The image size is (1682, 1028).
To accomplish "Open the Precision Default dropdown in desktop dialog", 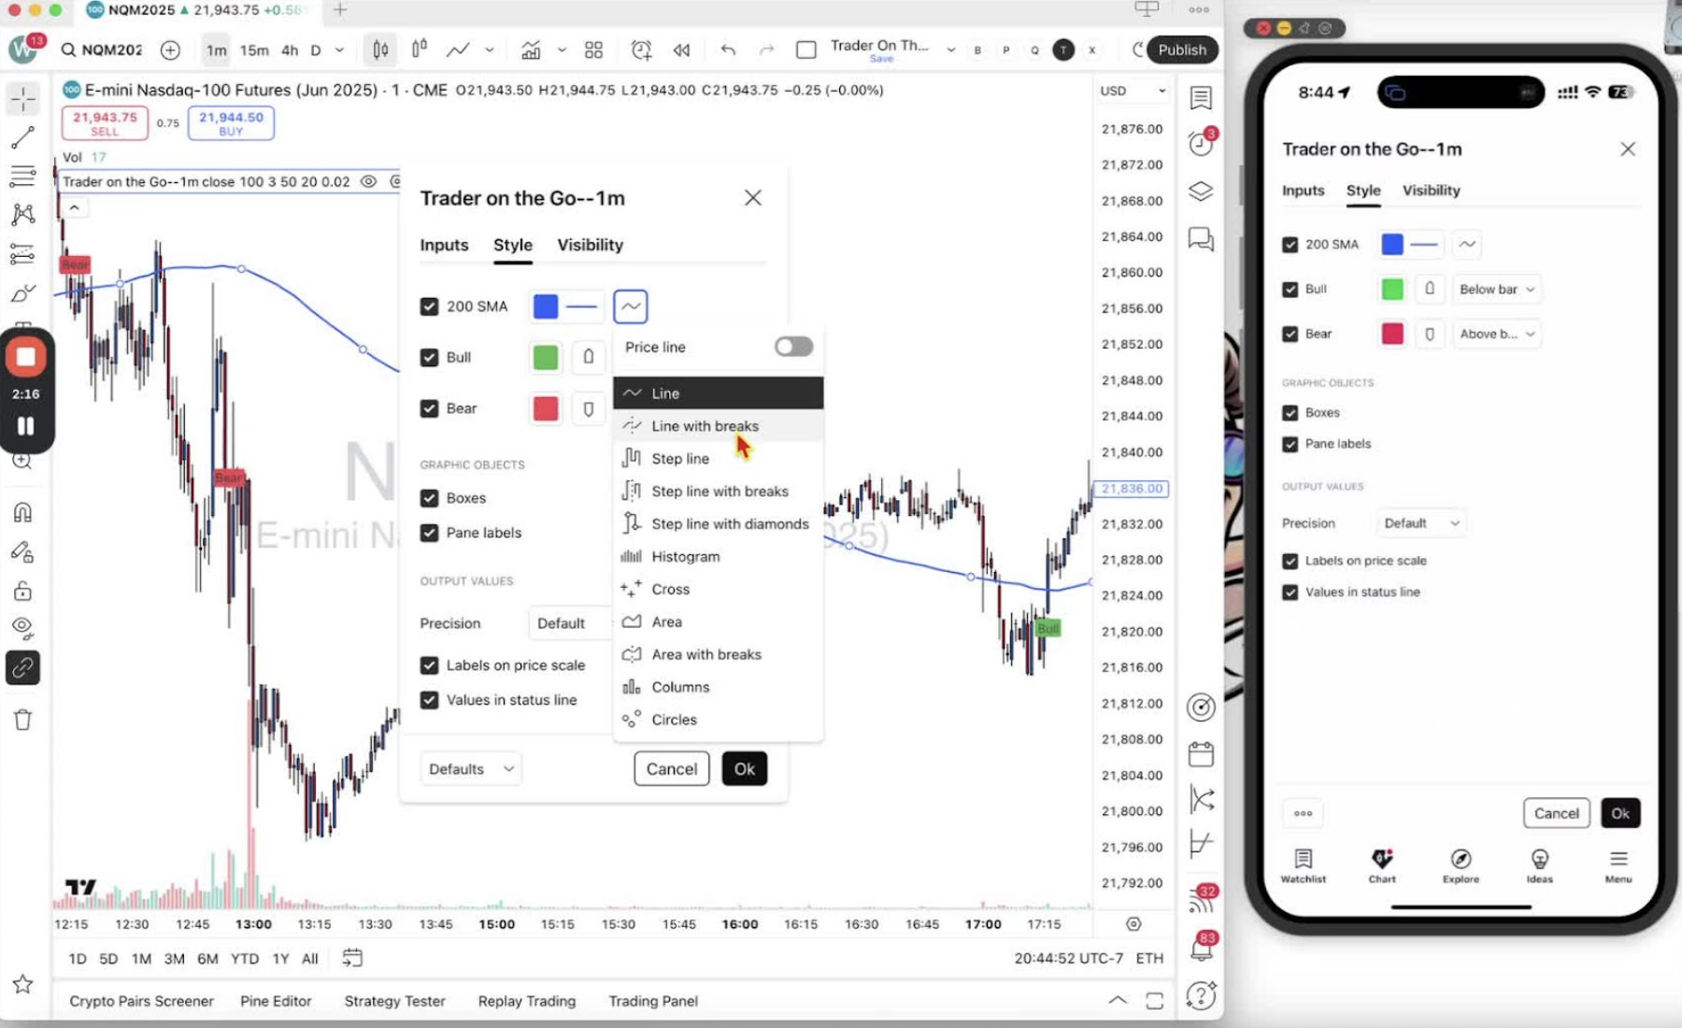I will click(570, 623).
